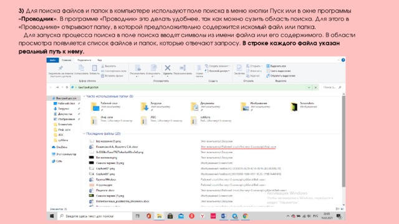
Task: Select Screenshots folder in the navigation pane
Action: (x=63, y=124)
